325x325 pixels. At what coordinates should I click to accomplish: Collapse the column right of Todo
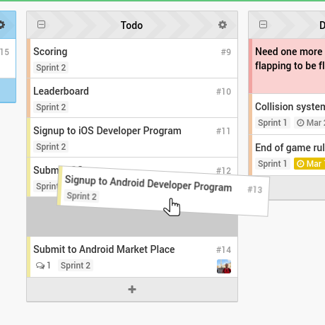tap(263, 25)
